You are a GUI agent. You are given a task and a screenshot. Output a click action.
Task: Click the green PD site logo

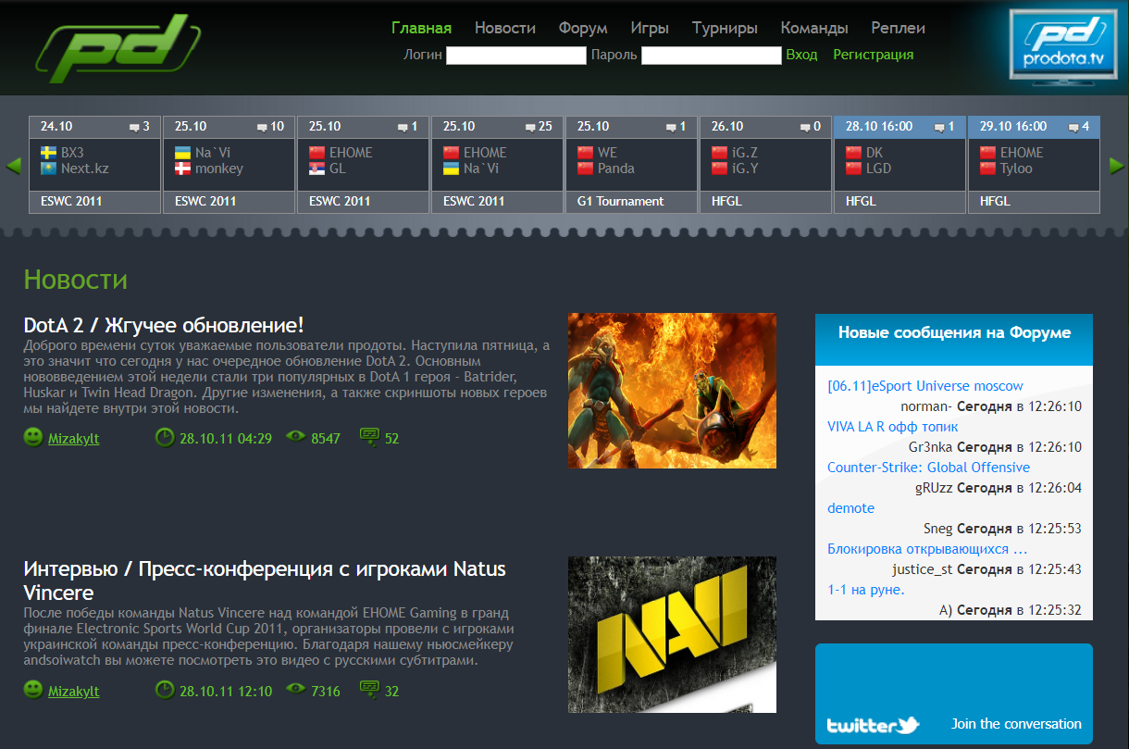pyautogui.click(x=118, y=47)
